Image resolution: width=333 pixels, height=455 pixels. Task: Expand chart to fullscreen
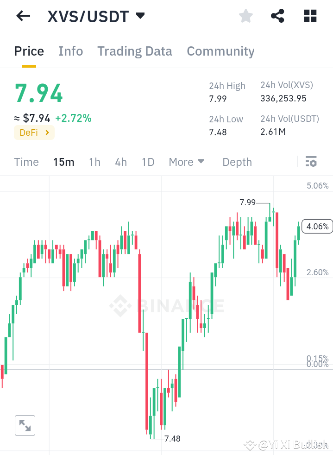point(25,425)
